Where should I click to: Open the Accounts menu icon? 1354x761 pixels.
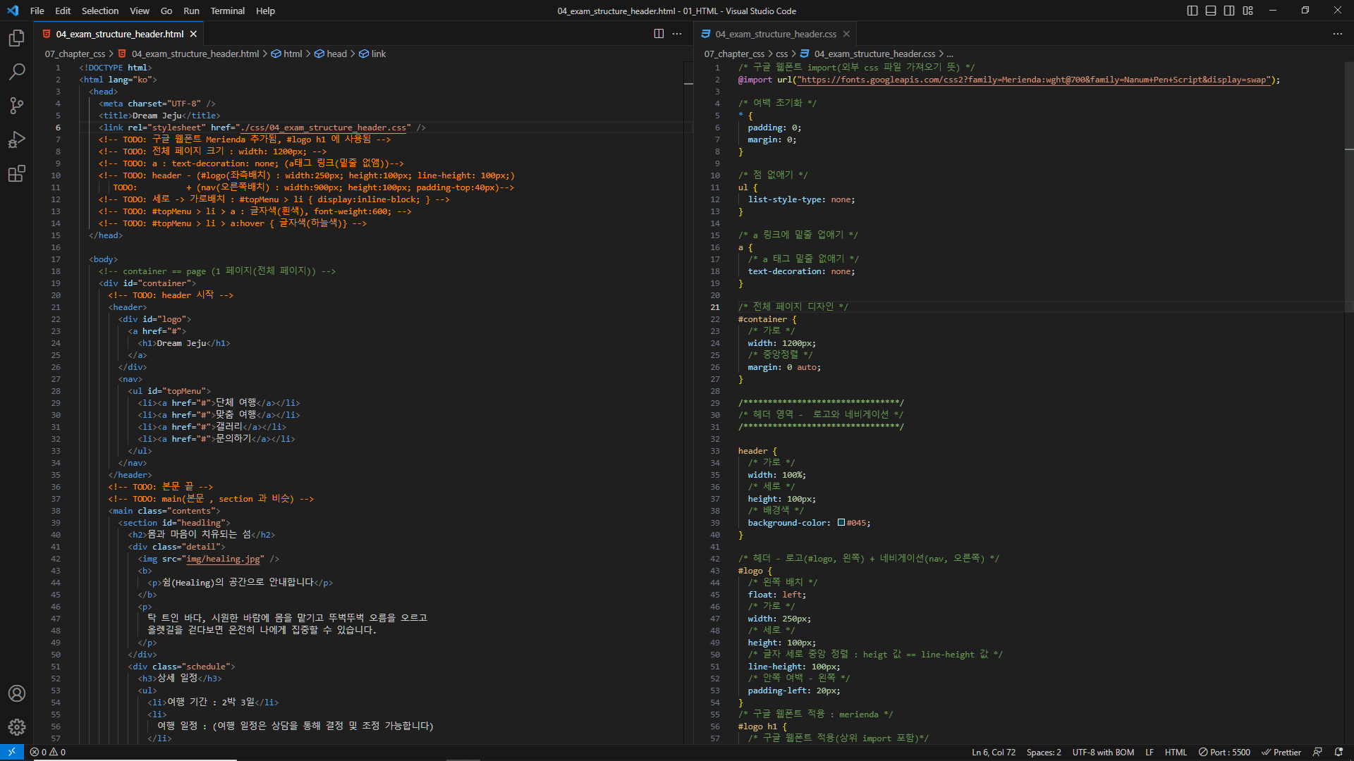click(17, 693)
